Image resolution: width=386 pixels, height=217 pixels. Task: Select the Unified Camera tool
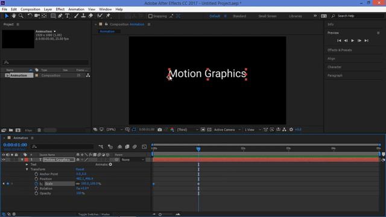[x=37, y=16]
